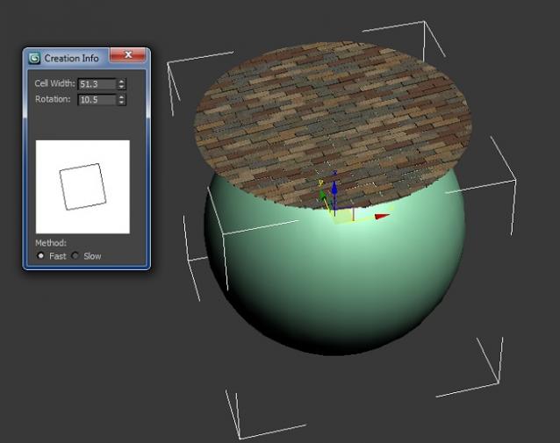Click the Slow label text

[91, 256]
